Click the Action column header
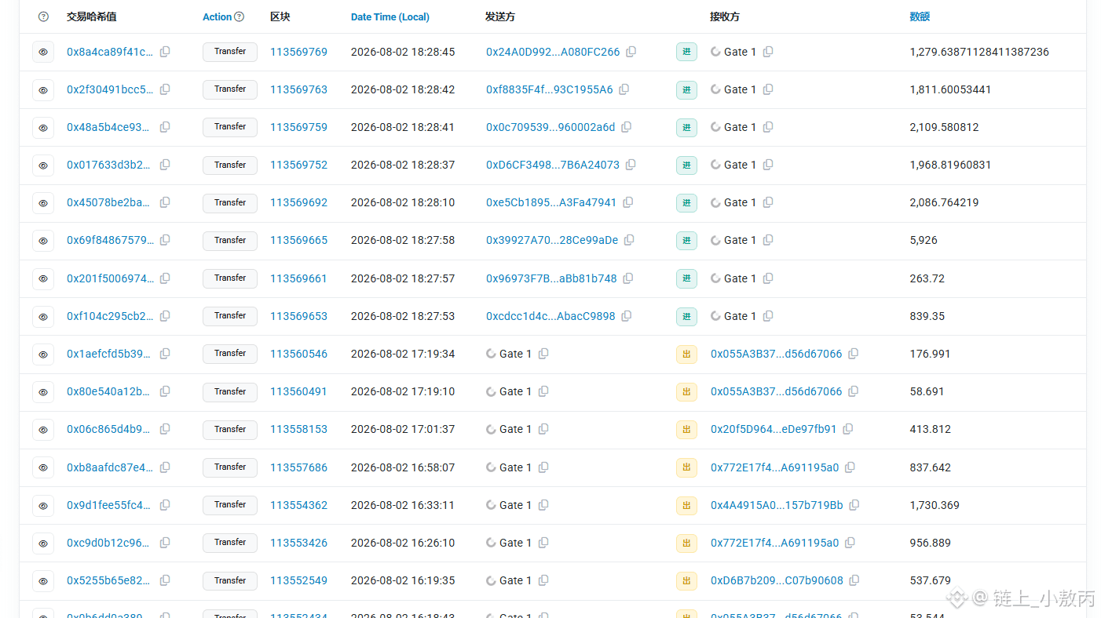The width and height of the screenshot is (1101, 618). (x=218, y=16)
